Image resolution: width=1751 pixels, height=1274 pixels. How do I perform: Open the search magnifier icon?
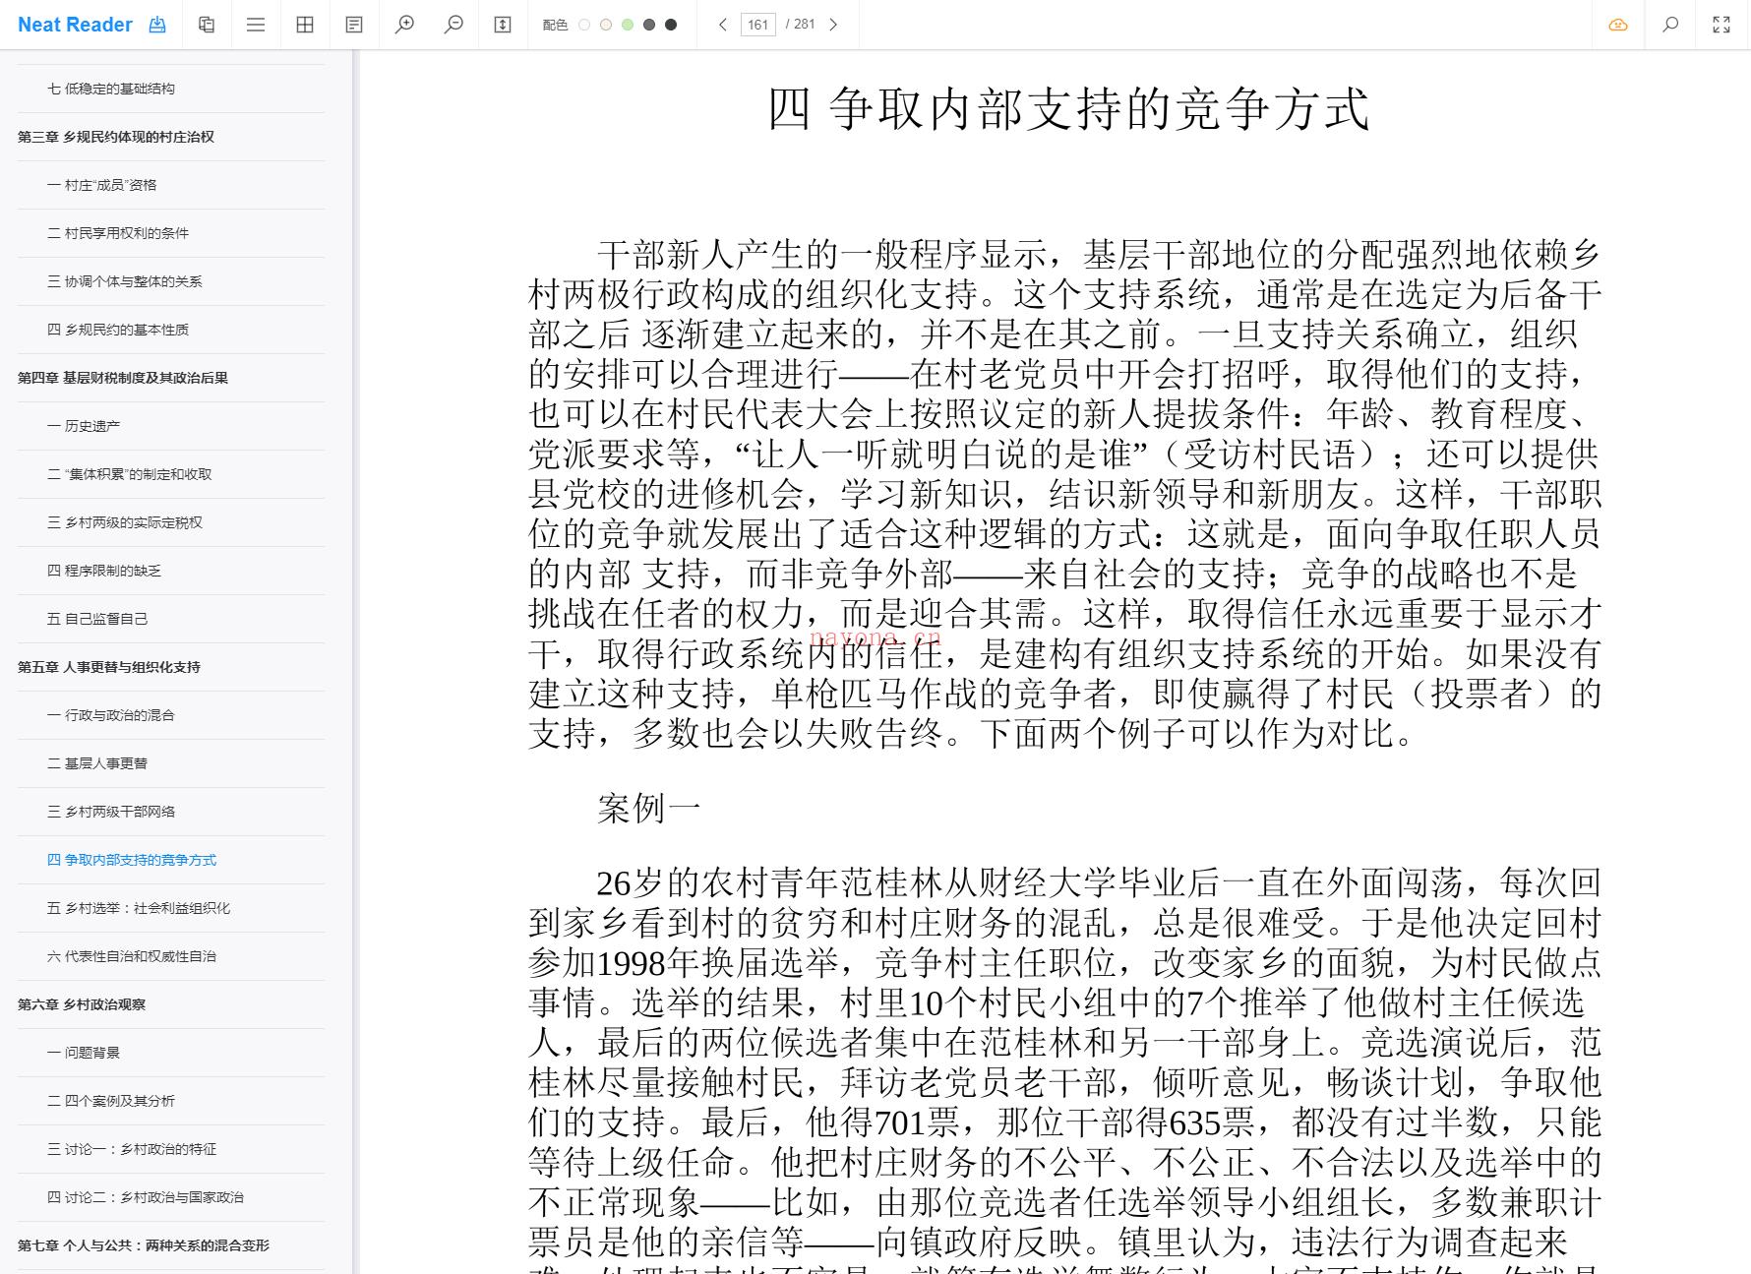click(1670, 25)
